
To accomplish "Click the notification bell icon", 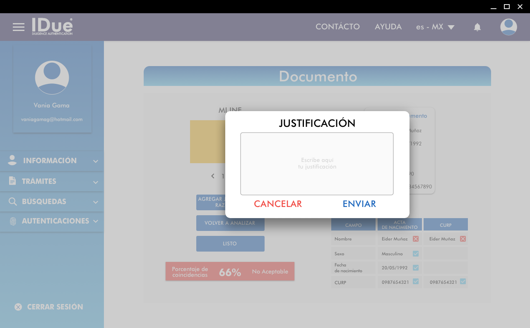I will (x=477, y=27).
